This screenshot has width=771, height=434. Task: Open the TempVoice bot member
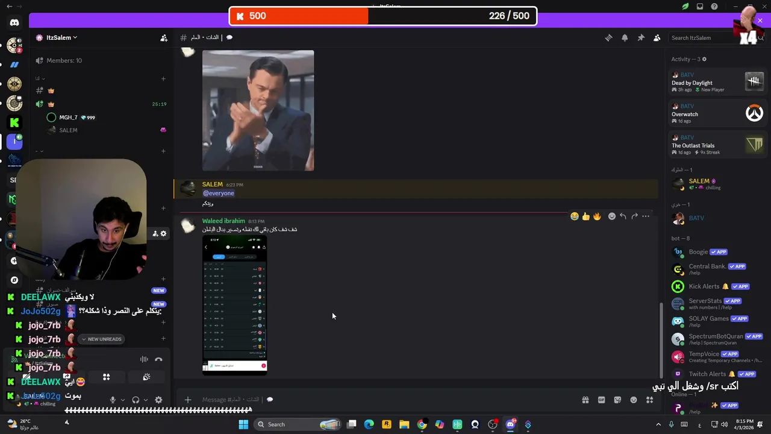(x=717, y=356)
